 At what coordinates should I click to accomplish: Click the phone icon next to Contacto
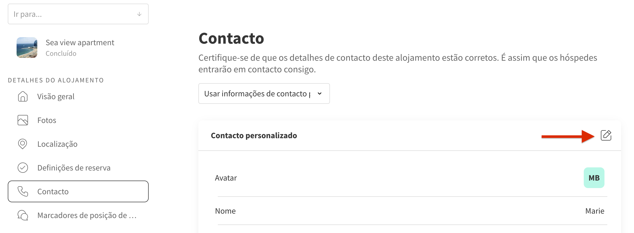[23, 192]
